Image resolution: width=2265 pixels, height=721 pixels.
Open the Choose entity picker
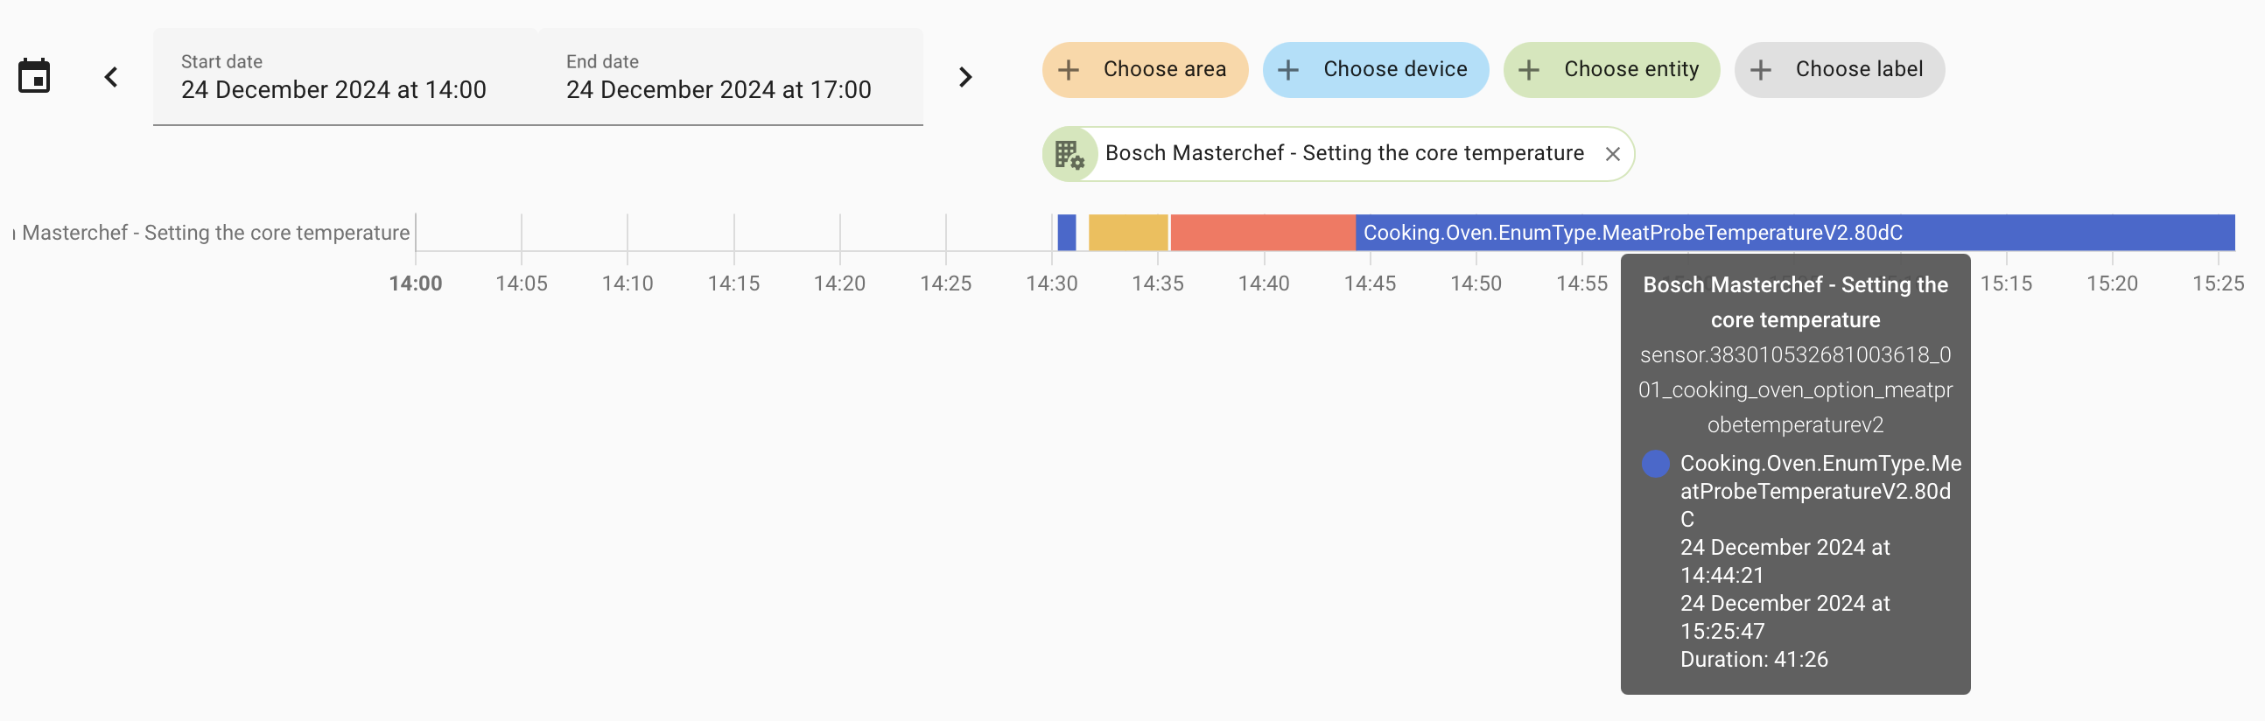click(1611, 70)
